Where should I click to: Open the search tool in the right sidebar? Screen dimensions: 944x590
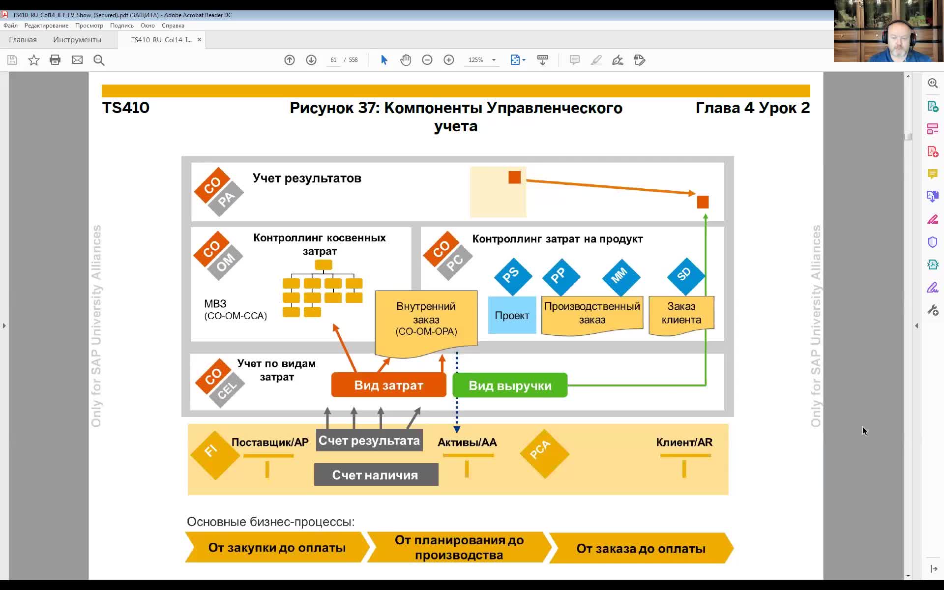point(933,83)
